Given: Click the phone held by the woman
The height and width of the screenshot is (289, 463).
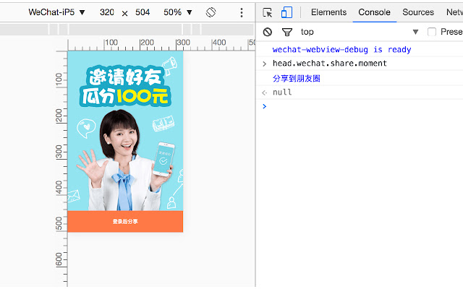Looking at the screenshot, I should [x=163, y=159].
